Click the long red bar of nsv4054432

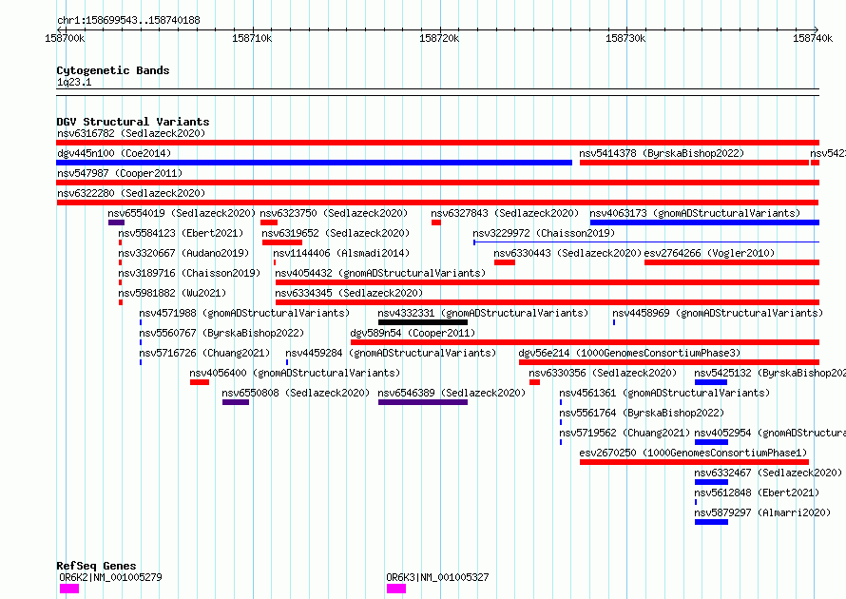[548, 282]
